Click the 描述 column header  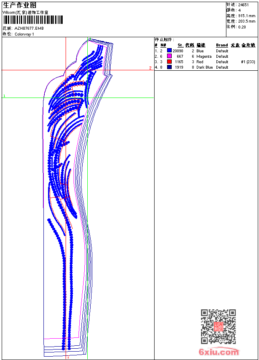click(x=201, y=45)
